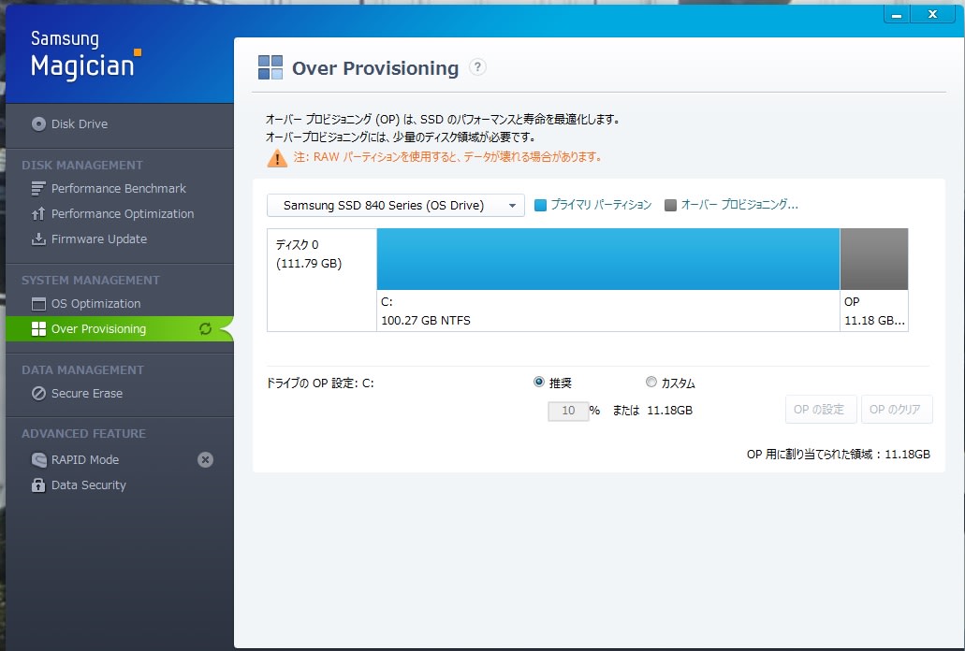This screenshot has height=651, width=965.
Task: Click the Firmware Update download icon
Action: [x=38, y=239]
